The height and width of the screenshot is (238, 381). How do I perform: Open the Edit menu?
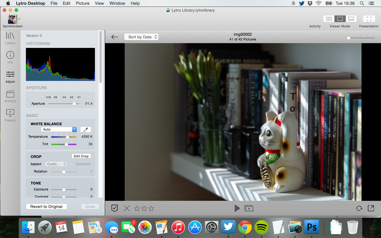pyautogui.click(x=67, y=3)
